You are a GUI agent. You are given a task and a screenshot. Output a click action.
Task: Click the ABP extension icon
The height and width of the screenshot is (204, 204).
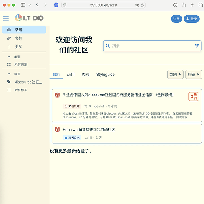(x=56, y=5)
